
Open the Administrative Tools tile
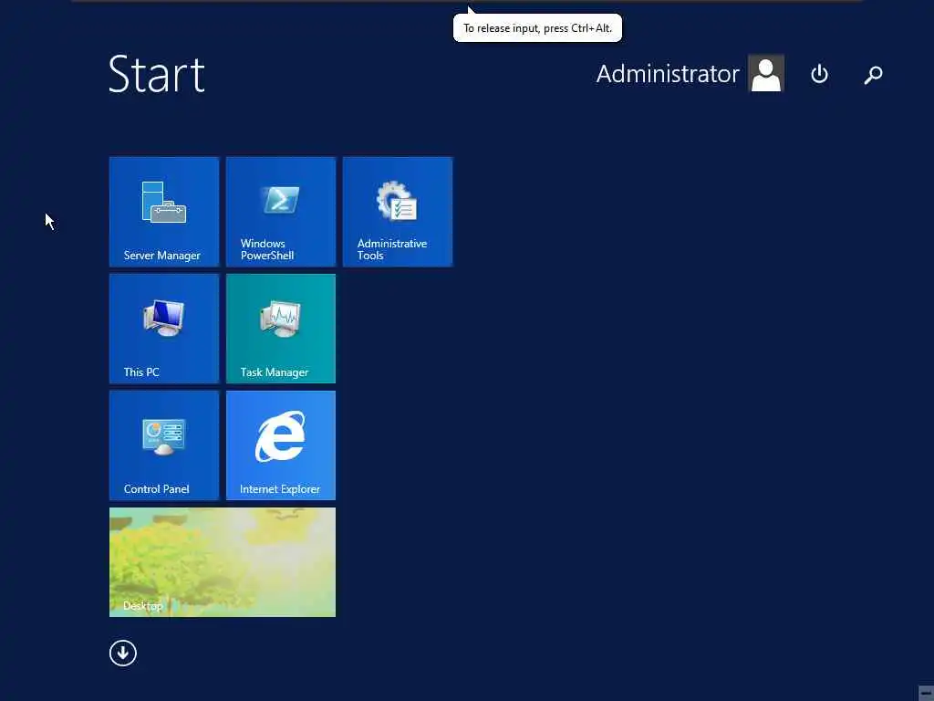[x=398, y=212]
